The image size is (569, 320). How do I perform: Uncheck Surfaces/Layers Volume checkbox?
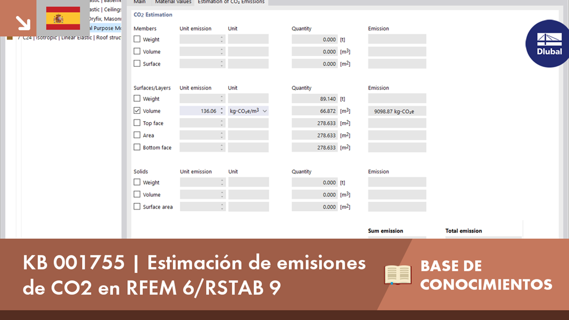tap(137, 111)
